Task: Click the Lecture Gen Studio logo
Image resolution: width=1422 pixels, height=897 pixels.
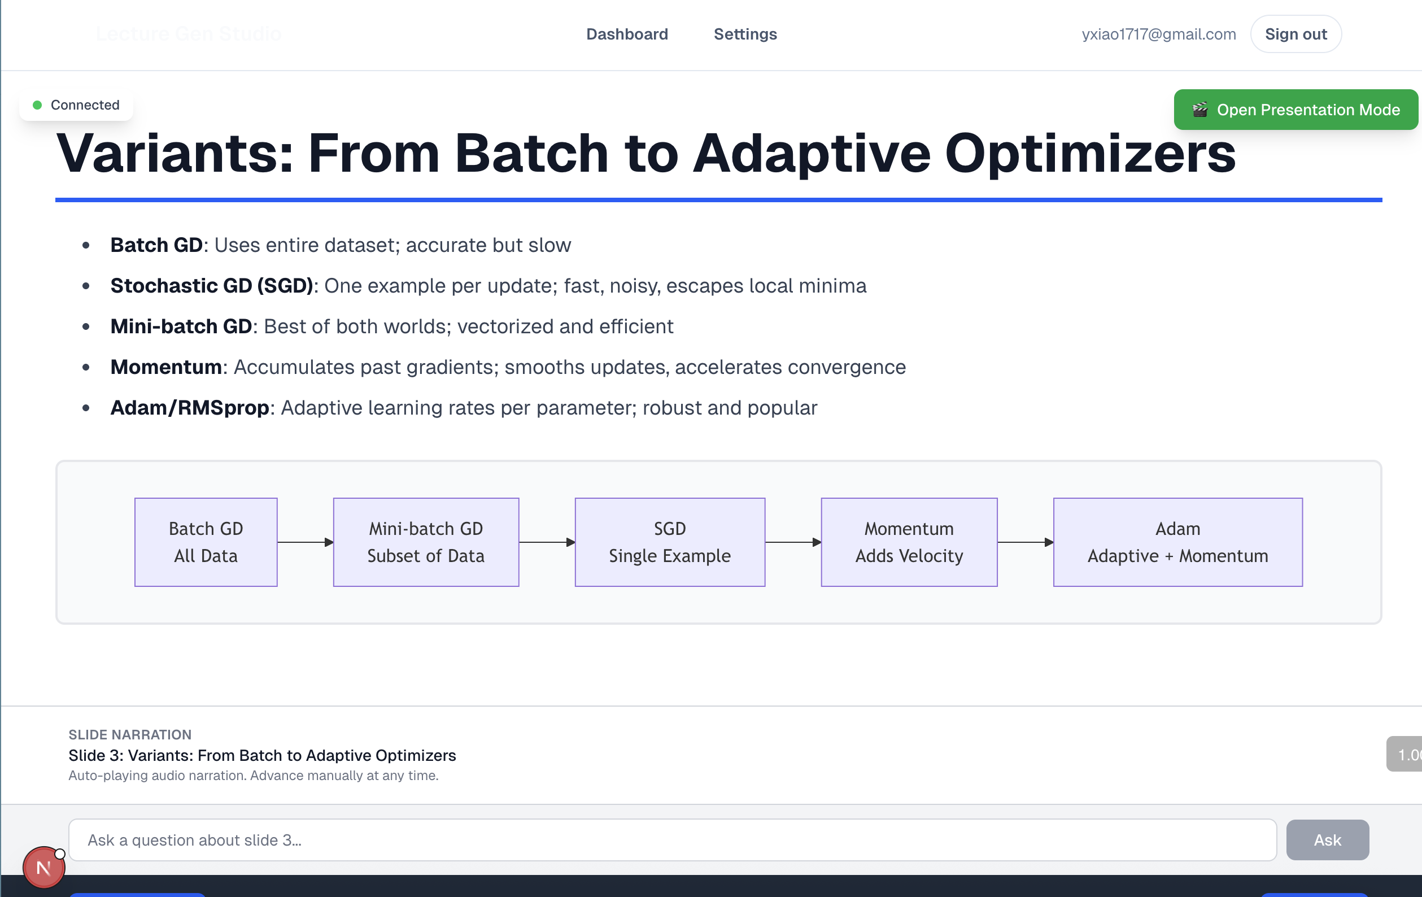Action: [x=189, y=34]
